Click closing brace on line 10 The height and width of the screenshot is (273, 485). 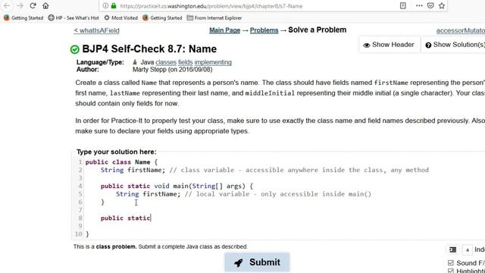point(87,234)
